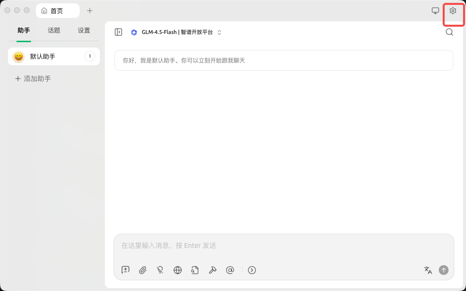Switch to the 话题 tab

tap(53, 30)
